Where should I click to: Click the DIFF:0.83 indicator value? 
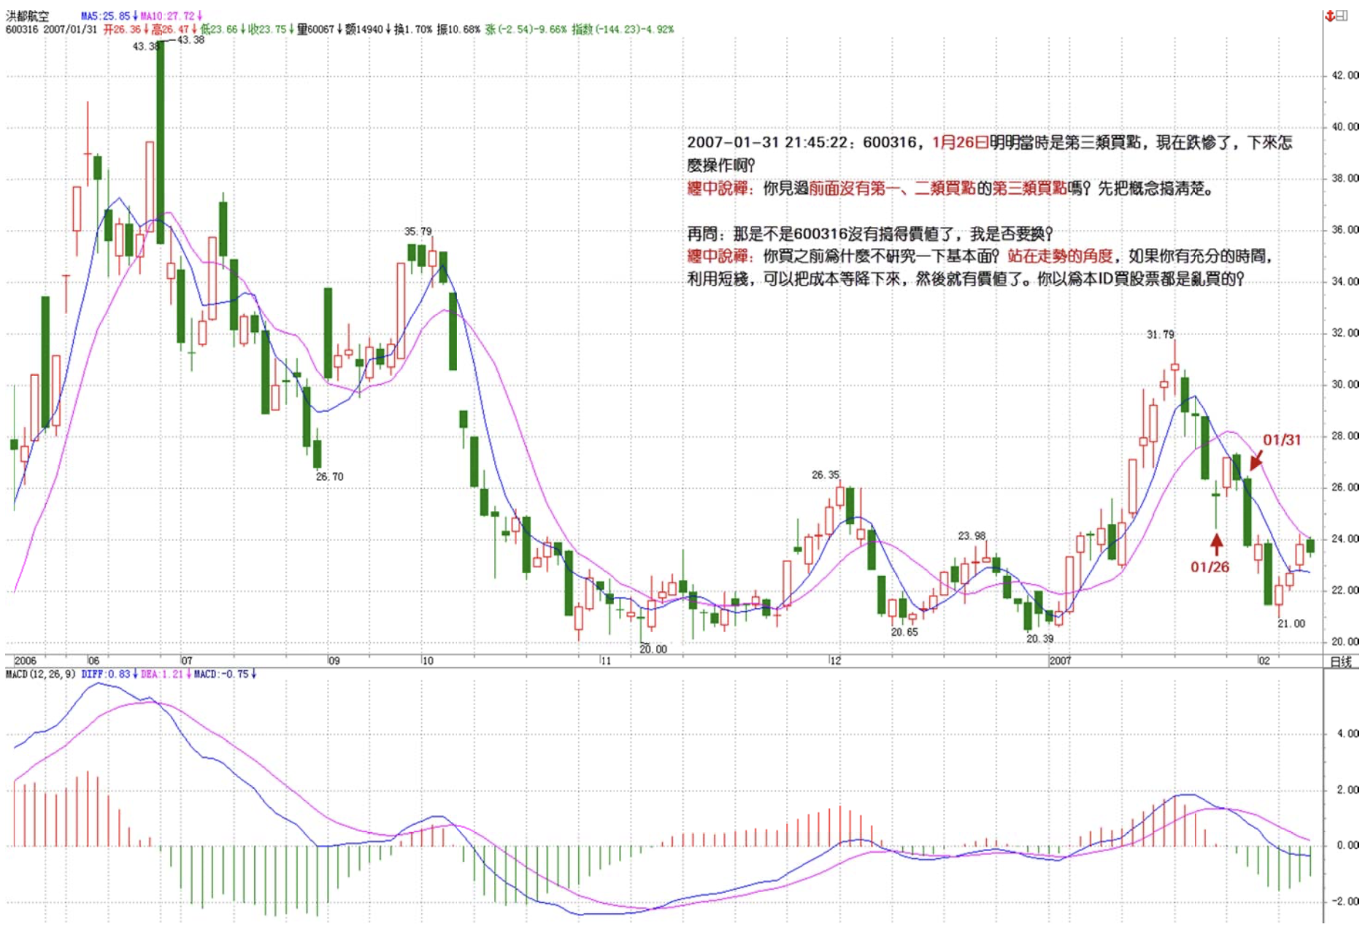107,674
